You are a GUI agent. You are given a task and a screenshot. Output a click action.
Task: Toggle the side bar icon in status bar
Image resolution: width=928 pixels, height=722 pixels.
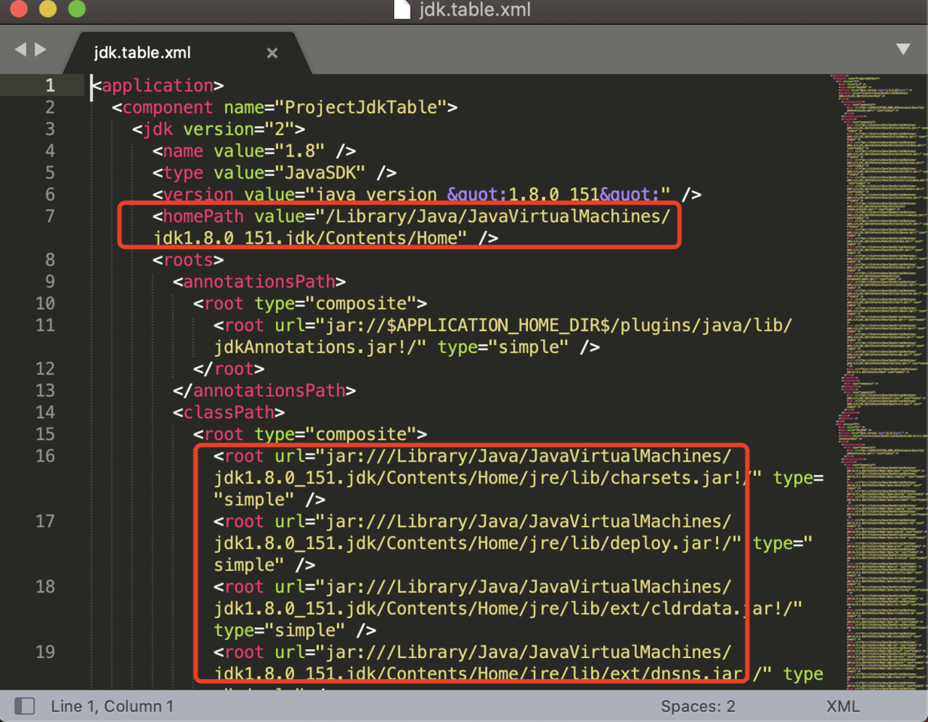pyautogui.click(x=25, y=706)
